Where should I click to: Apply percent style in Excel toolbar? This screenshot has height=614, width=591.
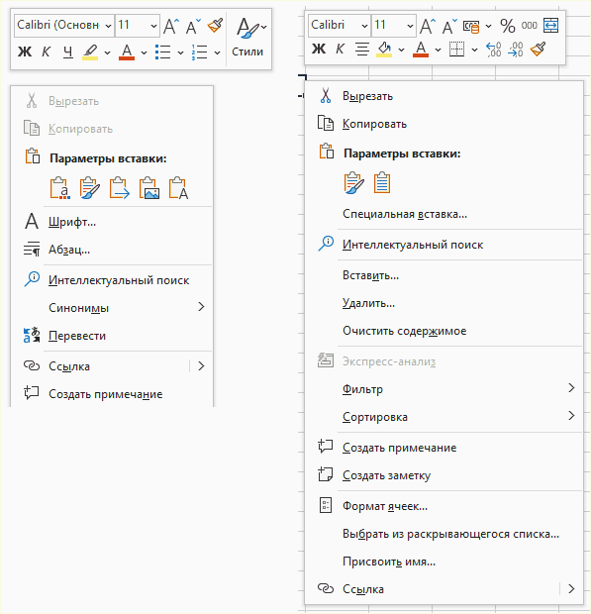(508, 26)
